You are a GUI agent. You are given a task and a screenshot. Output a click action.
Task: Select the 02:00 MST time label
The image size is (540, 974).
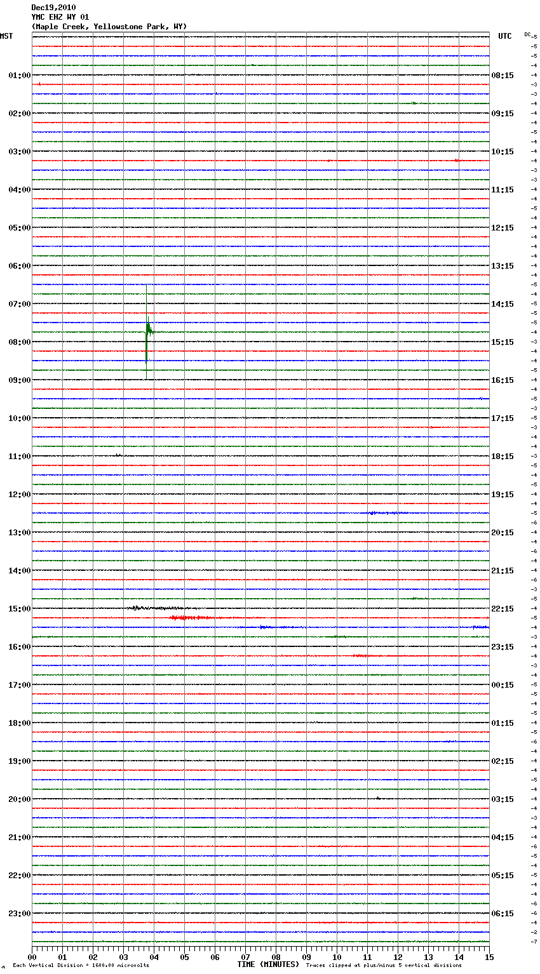[x=20, y=114]
